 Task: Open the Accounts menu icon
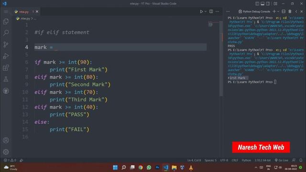(x=6, y=140)
